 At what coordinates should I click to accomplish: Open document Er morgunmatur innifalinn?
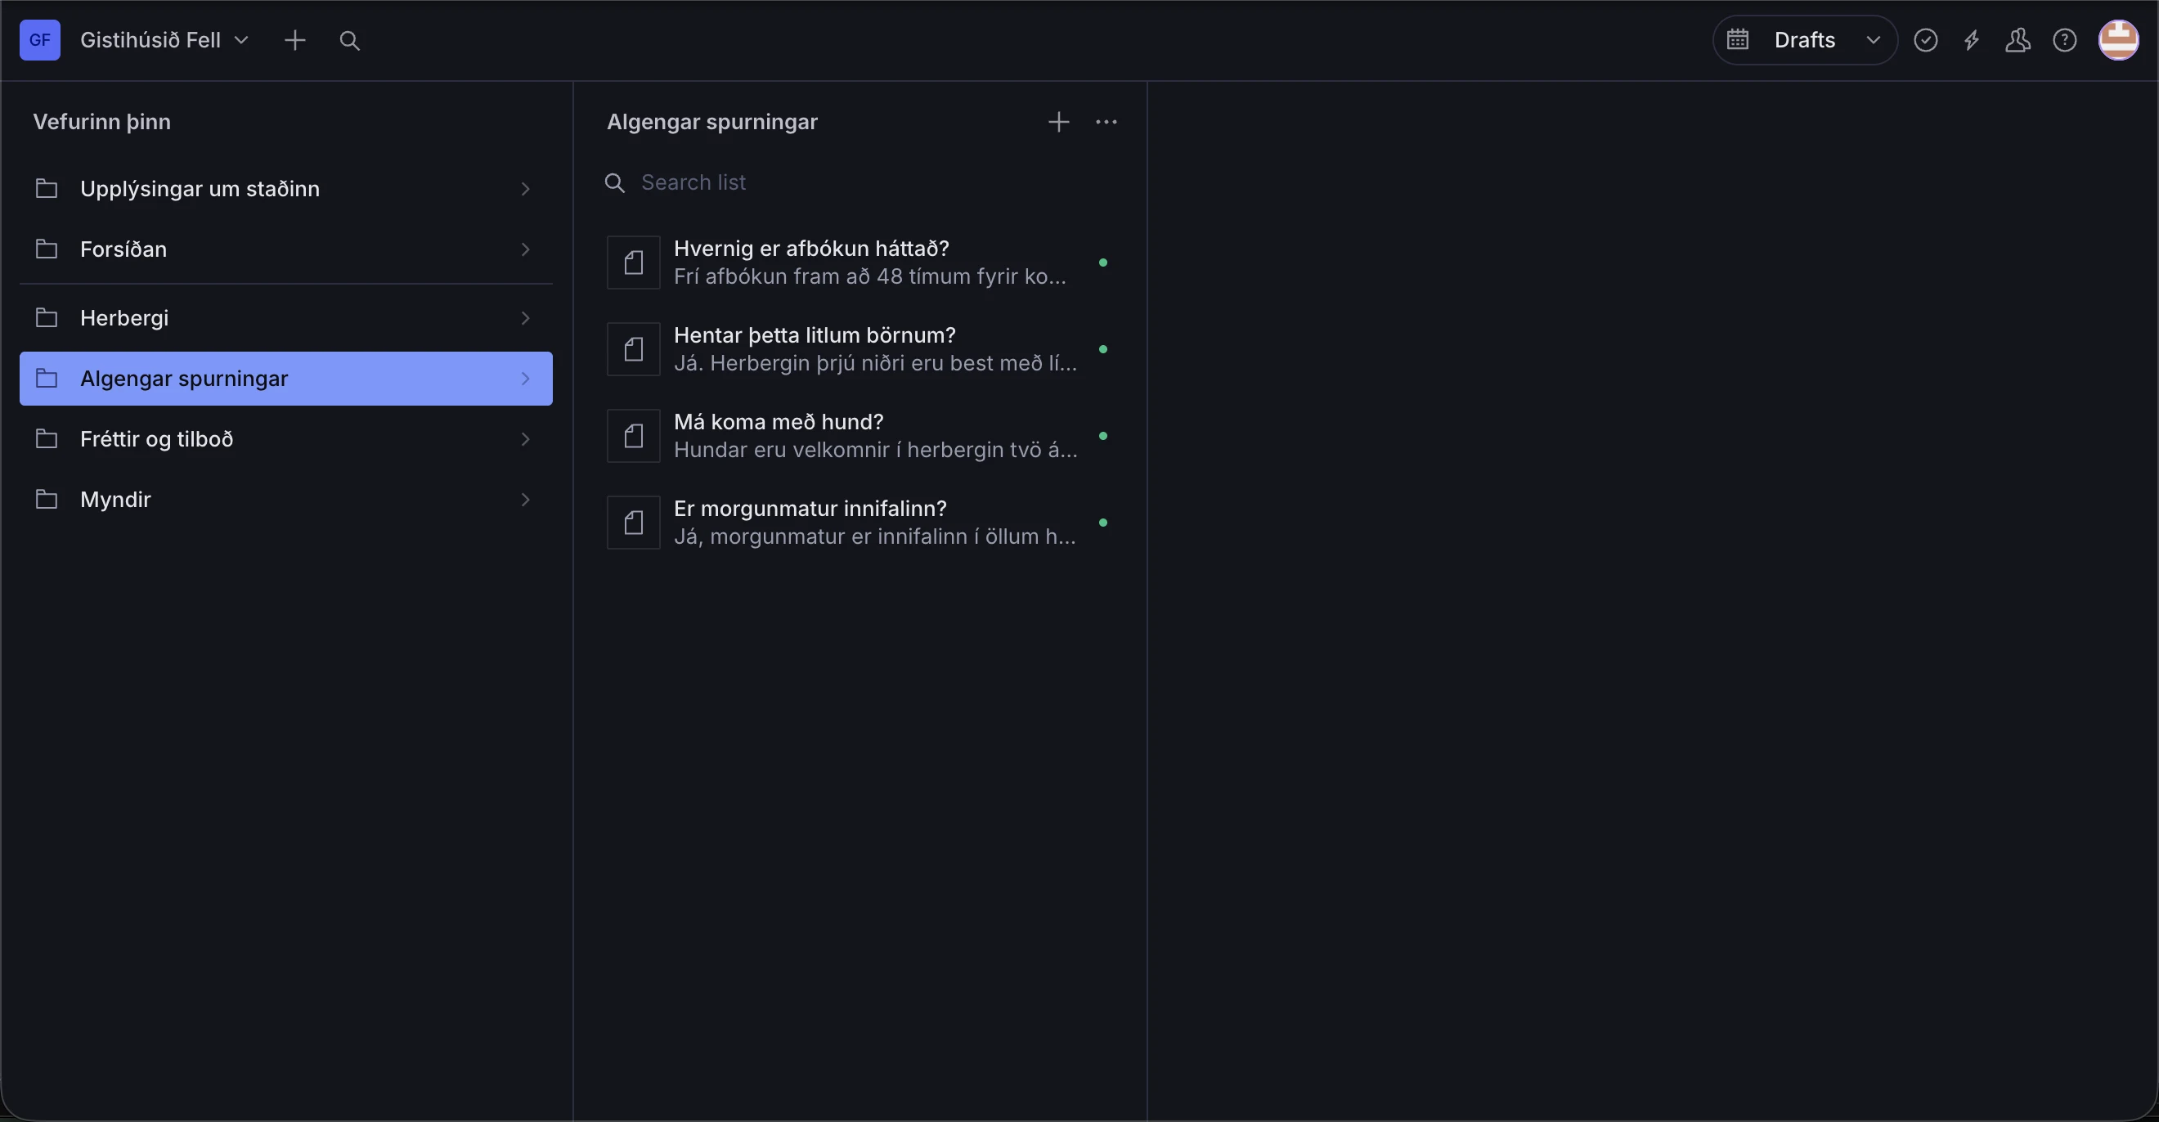860,522
